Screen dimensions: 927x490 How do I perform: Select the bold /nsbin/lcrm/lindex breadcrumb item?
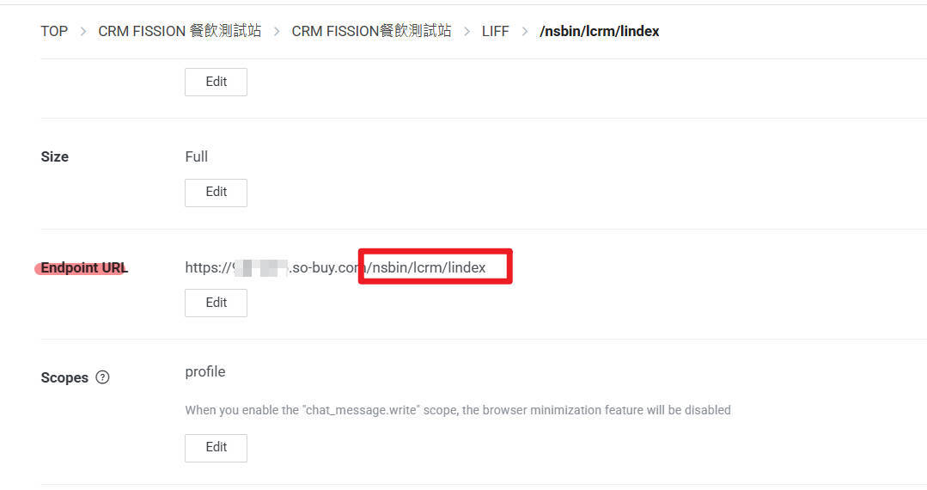tap(600, 31)
